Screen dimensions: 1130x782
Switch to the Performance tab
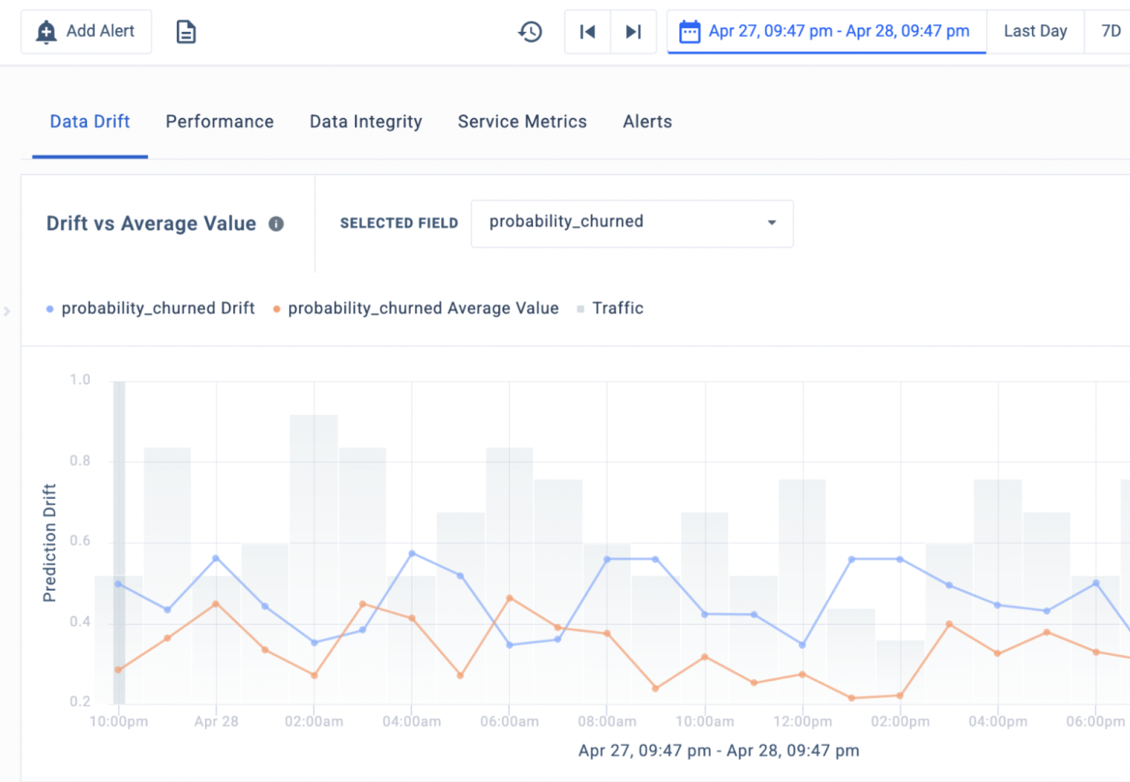click(x=219, y=122)
